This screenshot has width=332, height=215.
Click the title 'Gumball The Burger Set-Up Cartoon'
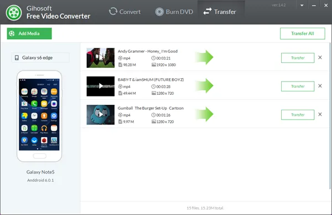click(151, 108)
